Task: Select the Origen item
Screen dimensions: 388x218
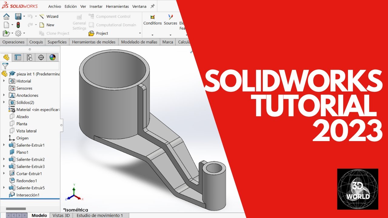Action: pyautogui.click(x=18, y=138)
